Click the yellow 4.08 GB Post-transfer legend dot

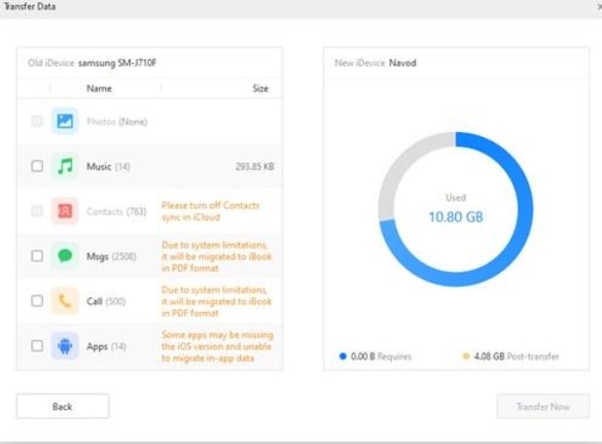(x=466, y=357)
